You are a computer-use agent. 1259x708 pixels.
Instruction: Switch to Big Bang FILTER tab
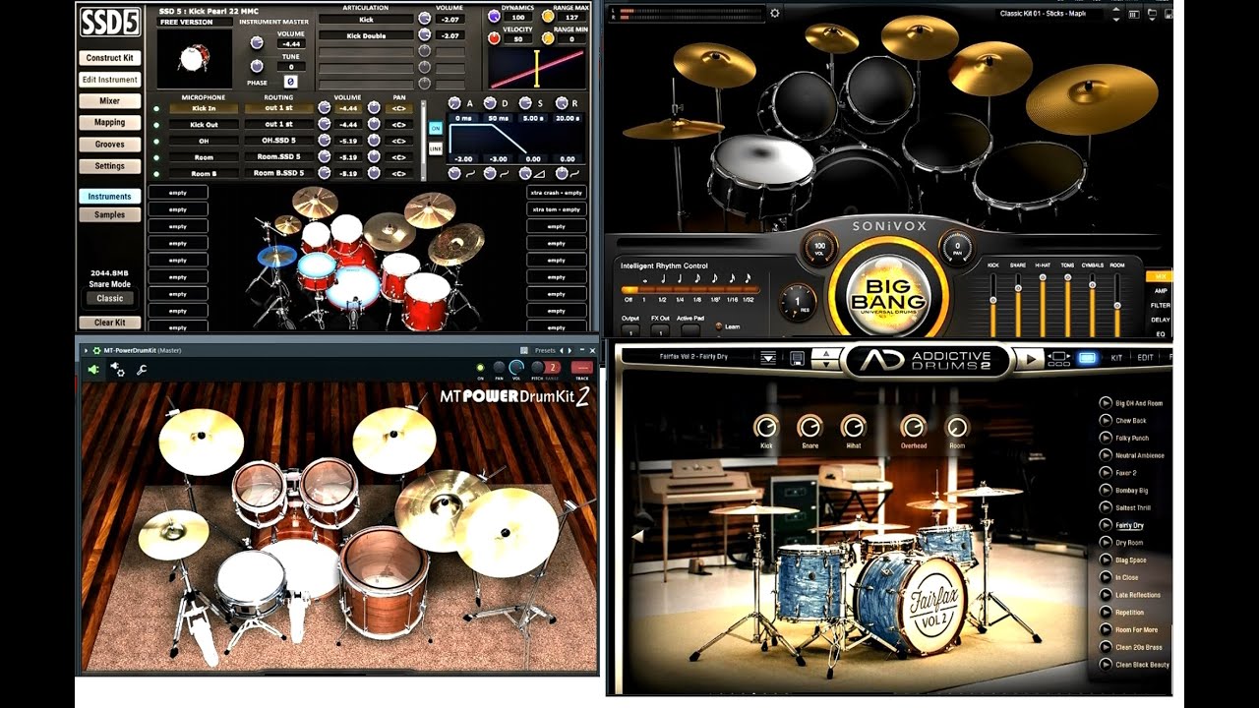1161,305
